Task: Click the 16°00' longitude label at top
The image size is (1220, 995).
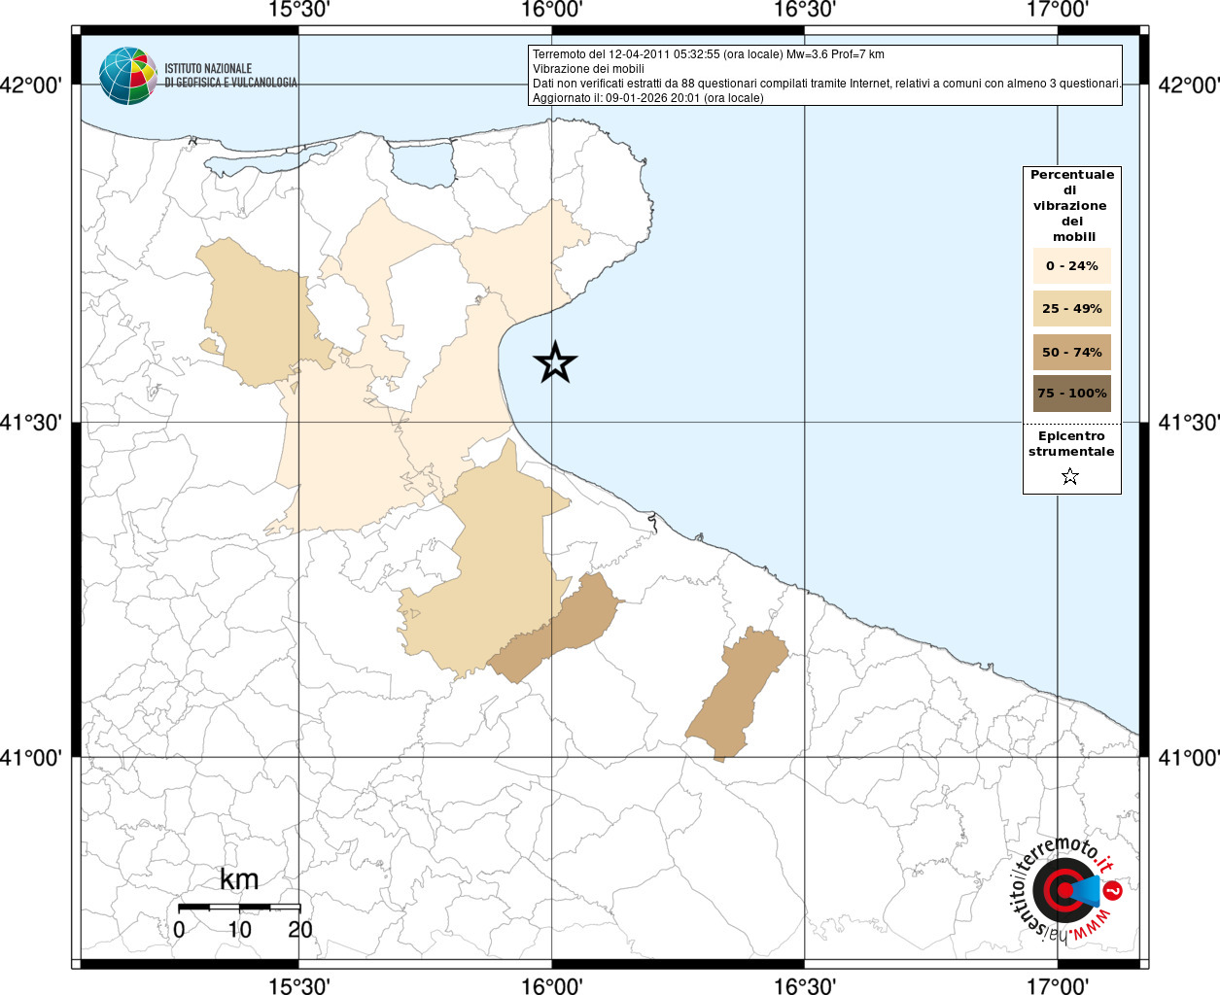Action: pyautogui.click(x=551, y=11)
